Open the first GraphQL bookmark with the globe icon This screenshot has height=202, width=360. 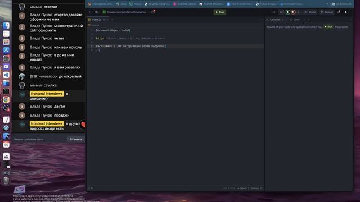(157, 4)
